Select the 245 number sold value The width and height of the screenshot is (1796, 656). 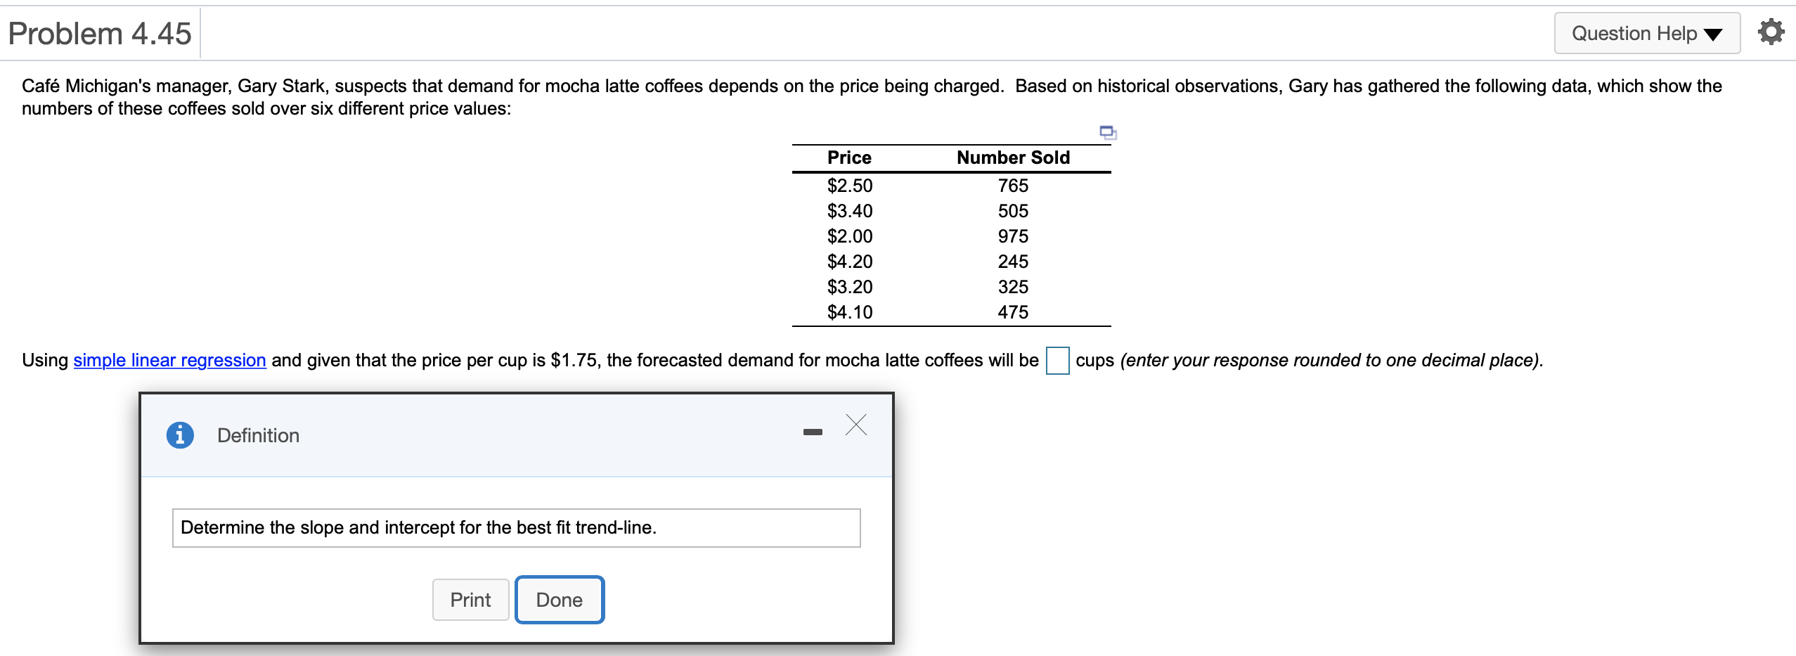click(x=1013, y=262)
